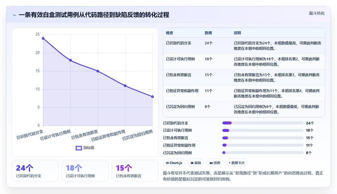Click the 15个 cell in the table
The width and height of the screenshot is (337, 194).
coord(209,75)
